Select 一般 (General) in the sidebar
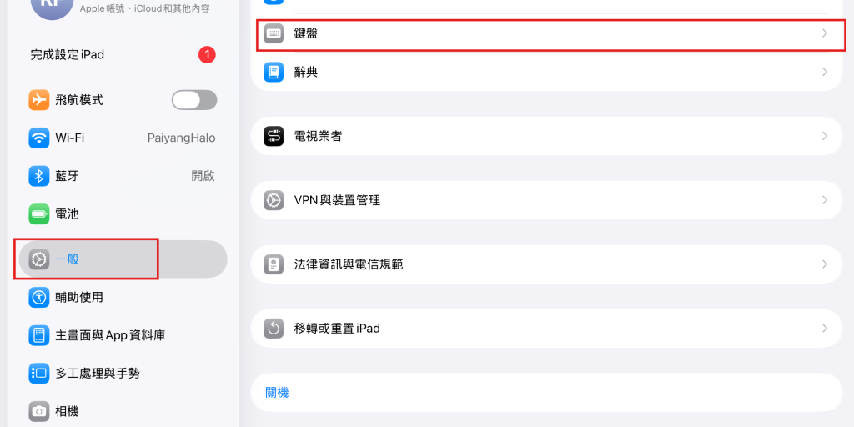This screenshot has width=854, height=427. pyautogui.click(x=123, y=259)
